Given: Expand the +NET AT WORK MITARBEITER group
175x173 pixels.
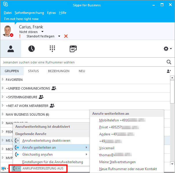Looking at the screenshot, I should pos(3,105).
